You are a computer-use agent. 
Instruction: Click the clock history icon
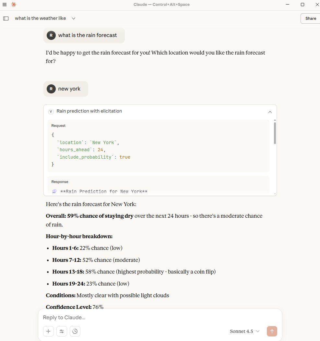click(x=75, y=331)
